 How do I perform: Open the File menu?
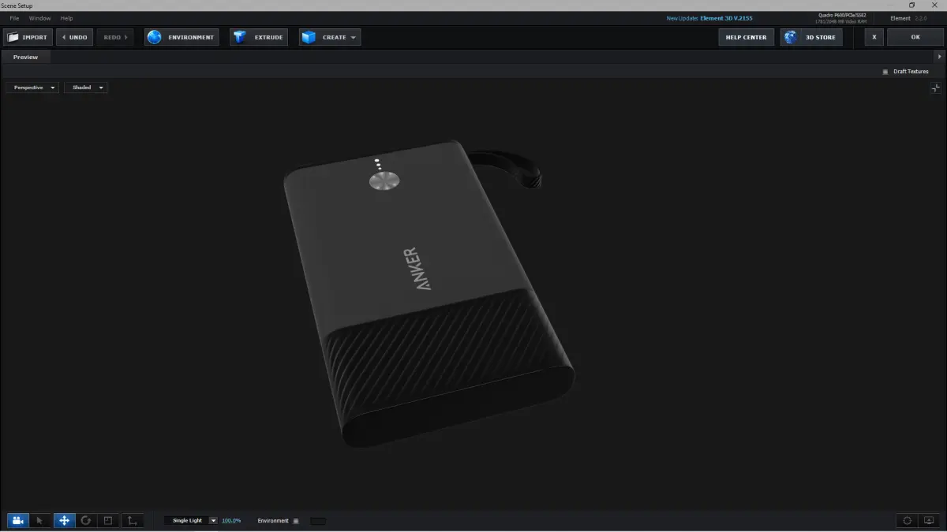pyautogui.click(x=14, y=18)
